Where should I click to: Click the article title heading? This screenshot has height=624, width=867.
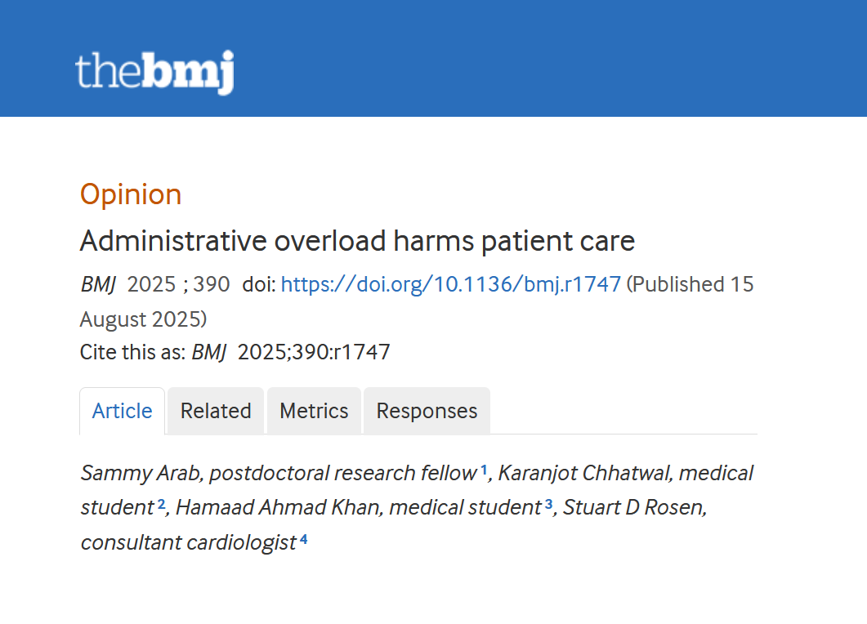point(357,241)
